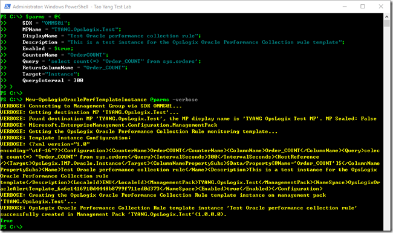Click the 'Getting destination MP' verbose line
Image resolution: width=393 pixels, height=233 pixels.
pos(89,112)
